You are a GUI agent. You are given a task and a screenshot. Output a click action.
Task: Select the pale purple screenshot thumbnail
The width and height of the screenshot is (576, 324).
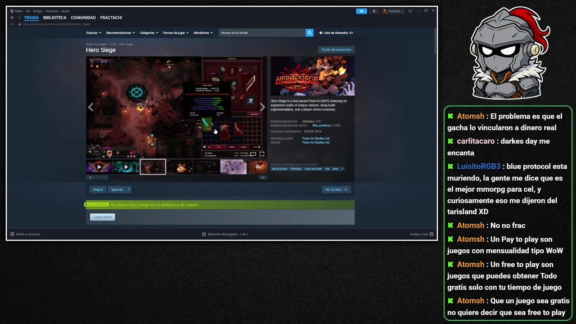[233, 167]
